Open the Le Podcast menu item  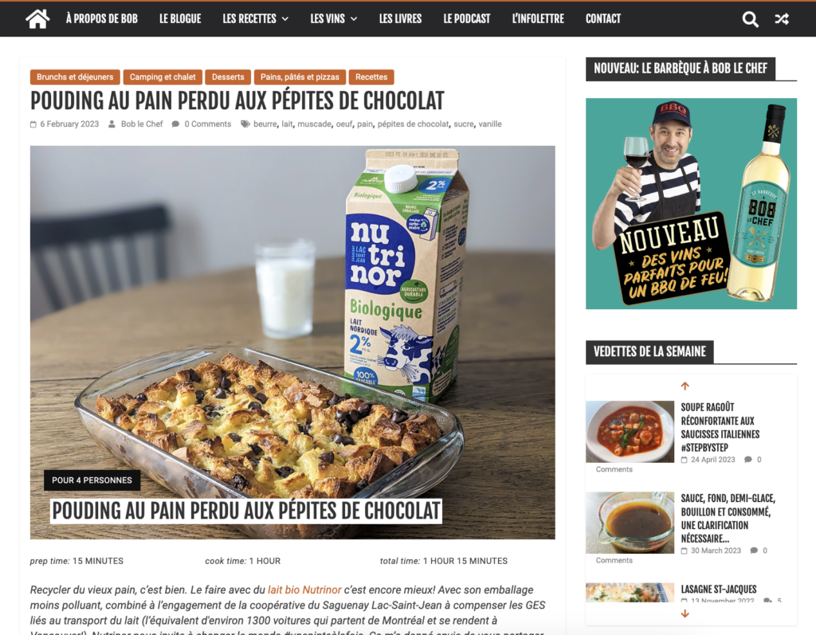tap(467, 19)
